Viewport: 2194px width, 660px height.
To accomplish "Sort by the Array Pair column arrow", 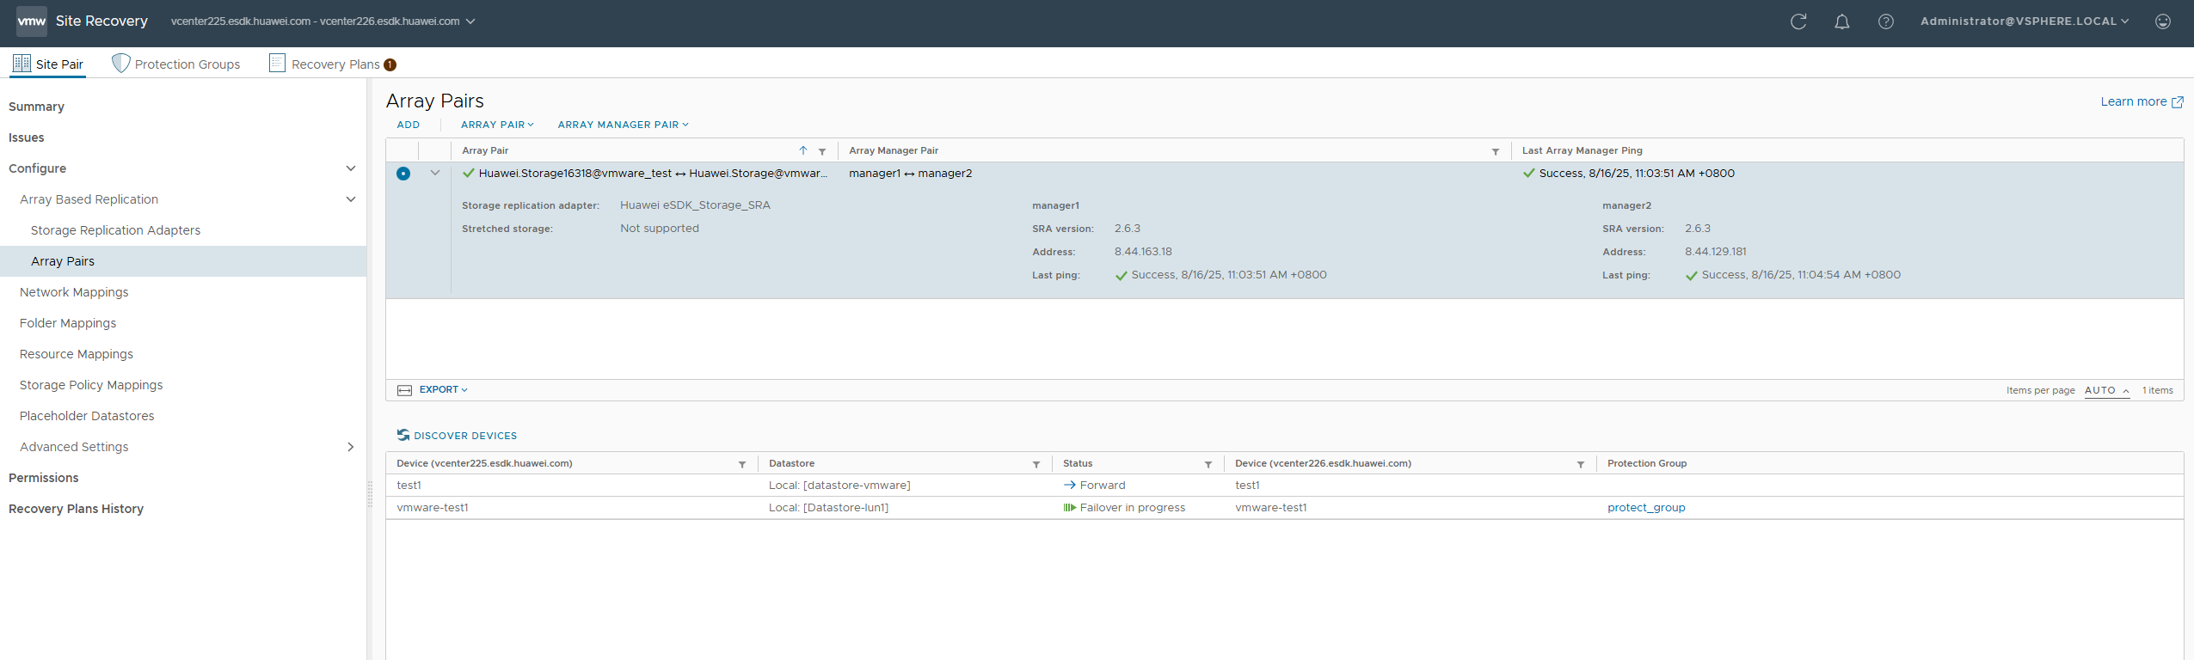I will 803,150.
